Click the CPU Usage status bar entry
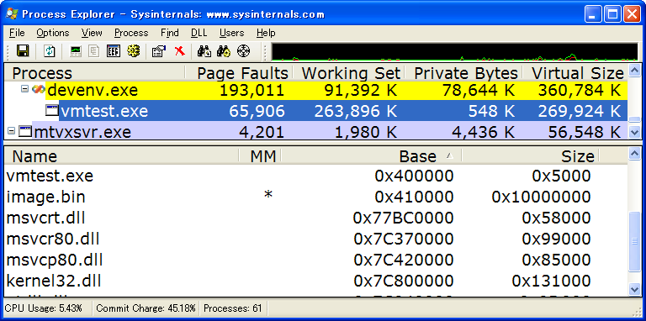 43,308
